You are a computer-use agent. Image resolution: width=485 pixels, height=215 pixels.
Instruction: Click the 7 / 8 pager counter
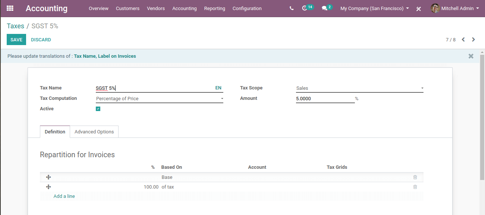(x=451, y=40)
